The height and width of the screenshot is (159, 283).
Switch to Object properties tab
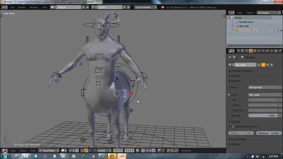255,51
